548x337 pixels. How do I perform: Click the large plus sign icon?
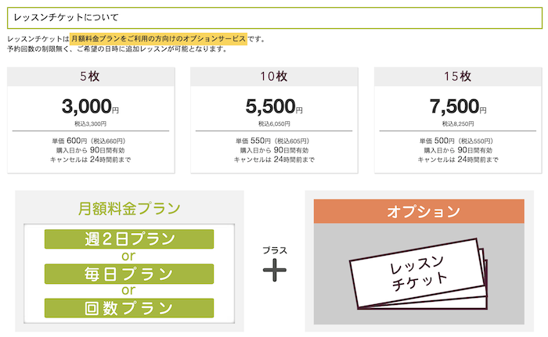[275, 270]
